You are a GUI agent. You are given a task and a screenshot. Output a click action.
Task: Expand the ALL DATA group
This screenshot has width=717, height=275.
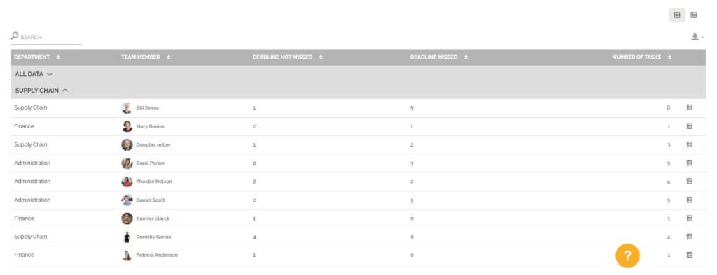[x=34, y=74]
